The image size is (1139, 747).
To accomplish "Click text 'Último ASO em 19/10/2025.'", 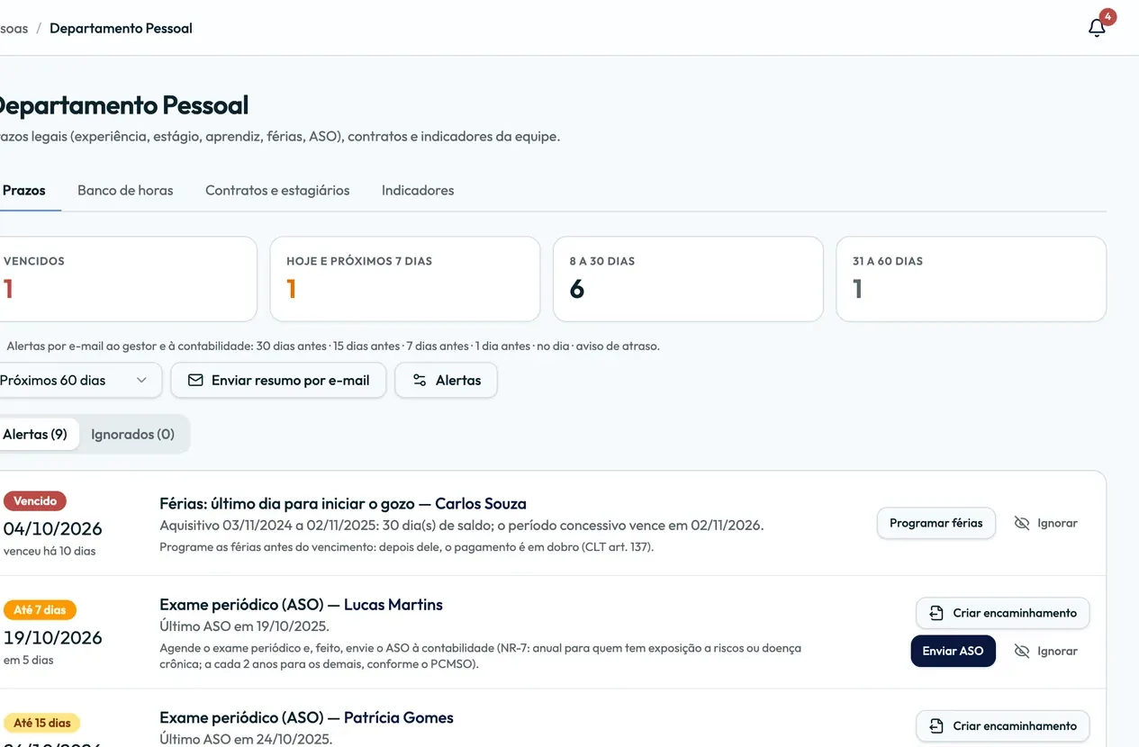I will click(x=244, y=626).
